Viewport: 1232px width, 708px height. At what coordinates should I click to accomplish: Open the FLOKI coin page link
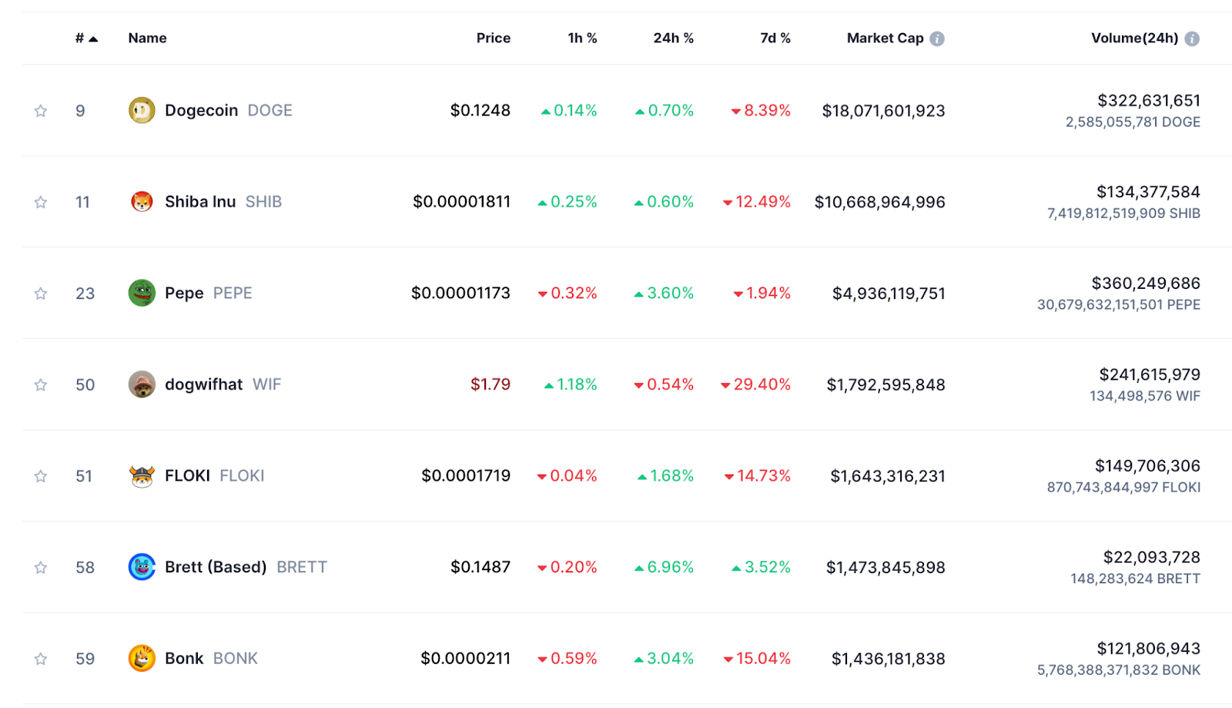[x=215, y=476]
